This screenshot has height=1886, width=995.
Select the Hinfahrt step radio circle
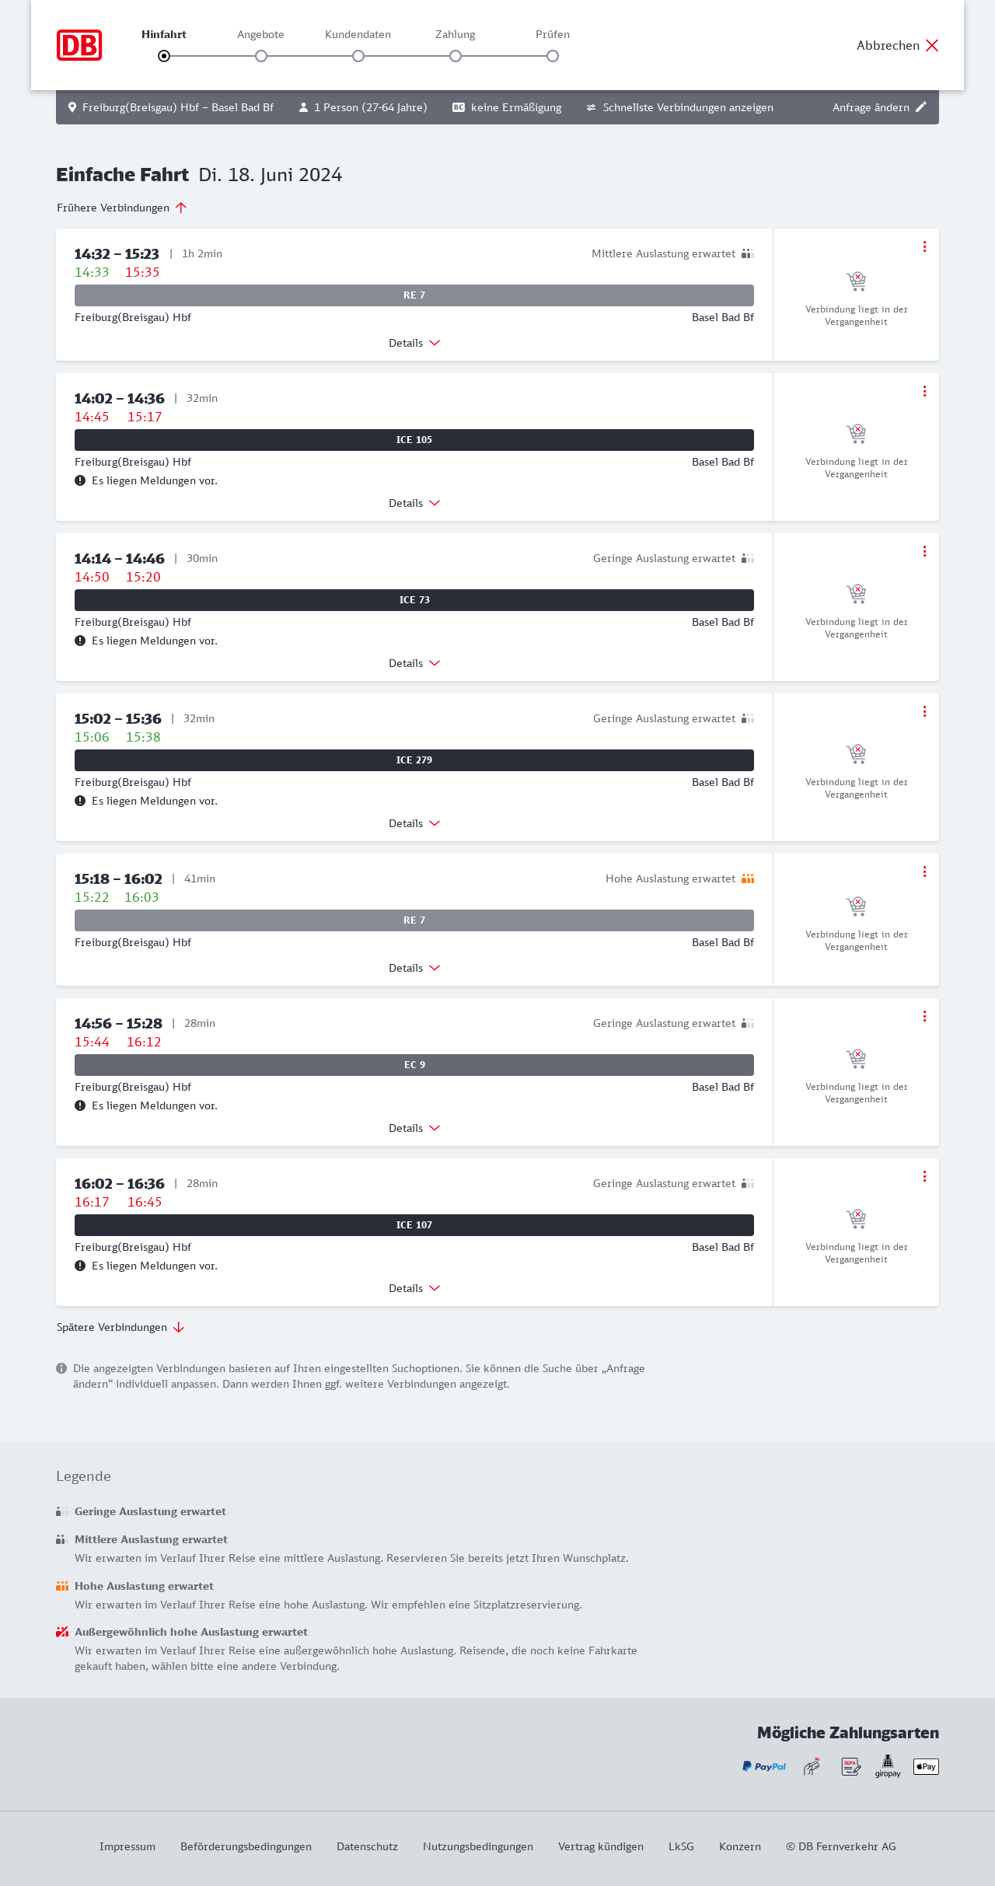[x=164, y=56]
